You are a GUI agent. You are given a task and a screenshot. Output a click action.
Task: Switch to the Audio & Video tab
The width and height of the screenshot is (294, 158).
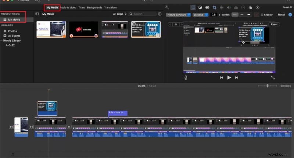pyautogui.click(x=68, y=7)
